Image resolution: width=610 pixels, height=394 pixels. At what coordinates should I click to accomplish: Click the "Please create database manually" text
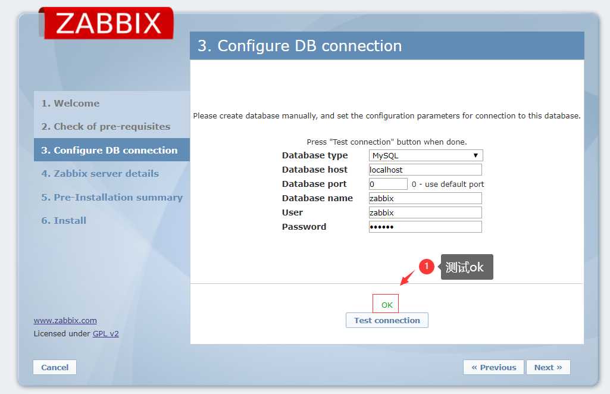pyautogui.click(x=387, y=116)
